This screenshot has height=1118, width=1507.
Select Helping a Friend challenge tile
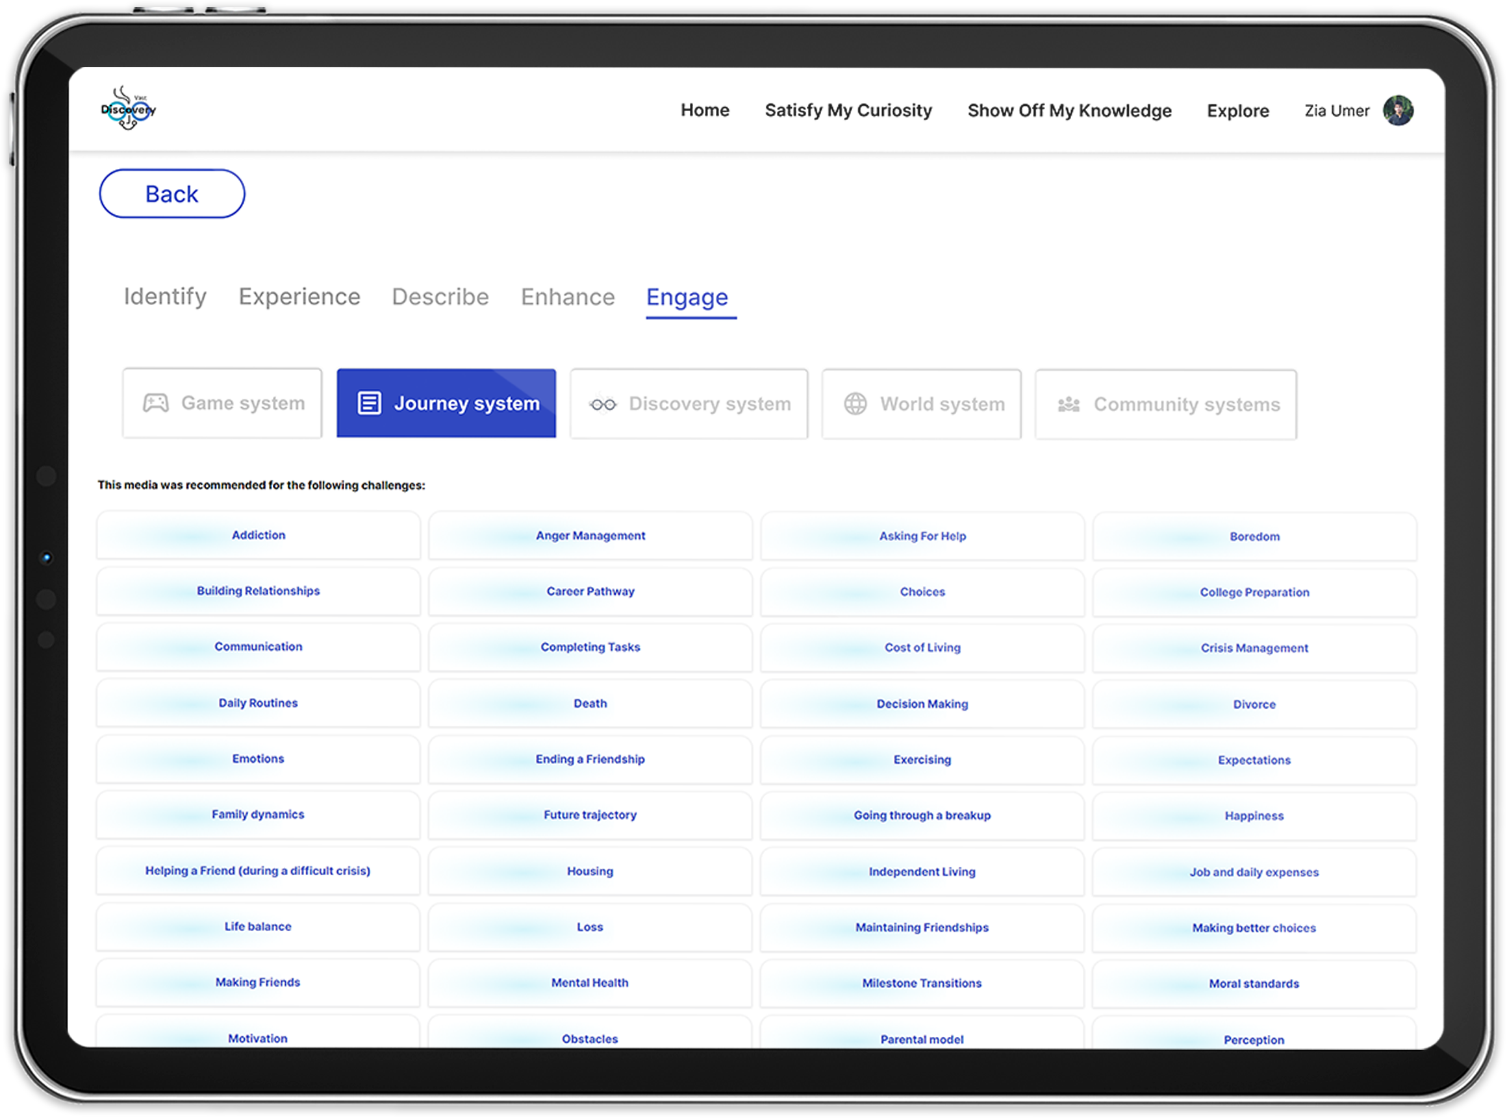pos(258,871)
